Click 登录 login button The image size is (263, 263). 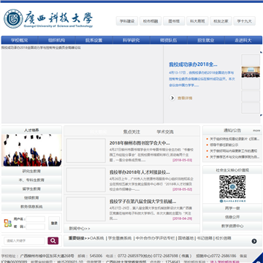click(54, 223)
